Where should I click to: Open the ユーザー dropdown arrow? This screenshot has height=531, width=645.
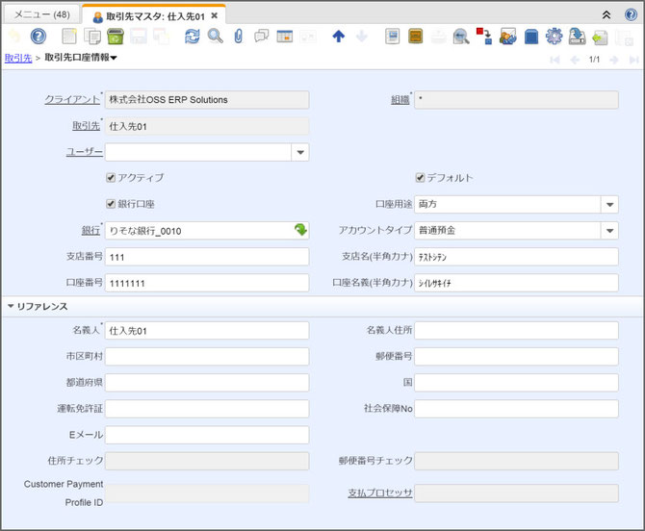pos(300,152)
